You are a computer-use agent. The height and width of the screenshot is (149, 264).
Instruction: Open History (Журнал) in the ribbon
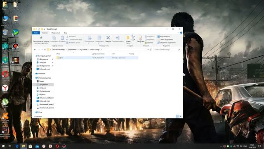pos(149,43)
